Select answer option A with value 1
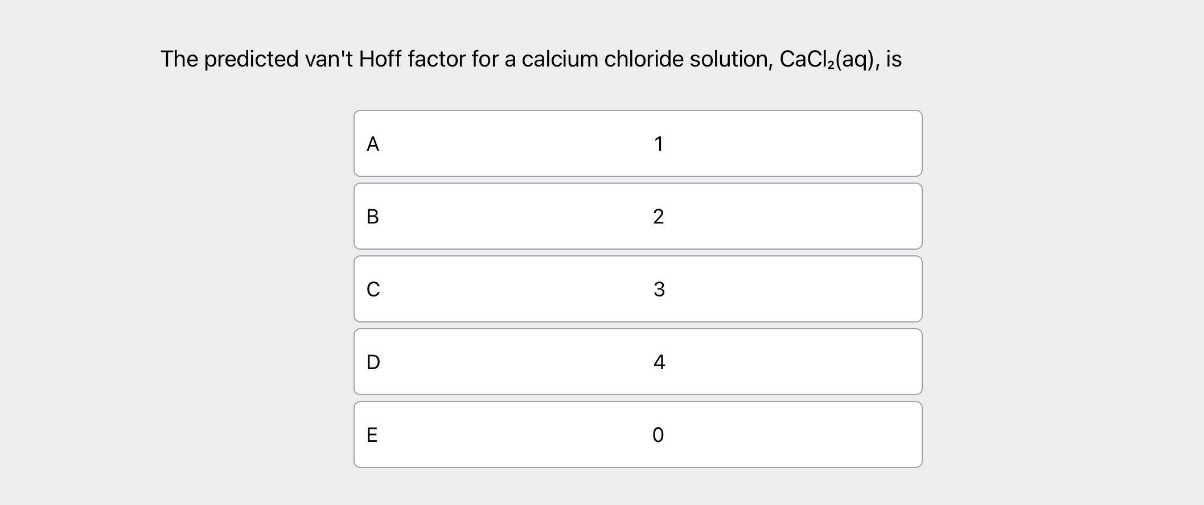This screenshot has width=1204, height=505. [x=638, y=143]
